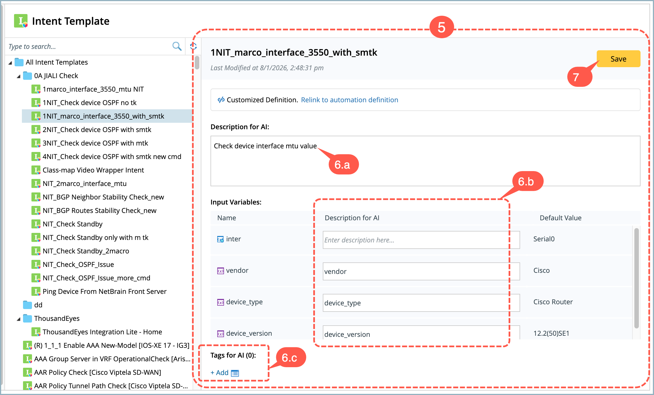Click the Intent Template logo icon
This screenshot has width=654, height=395.
coord(21,21)
